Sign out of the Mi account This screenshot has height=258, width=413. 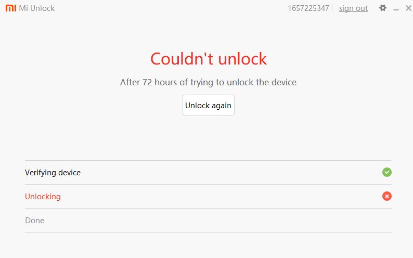click(x=353, y=8)
